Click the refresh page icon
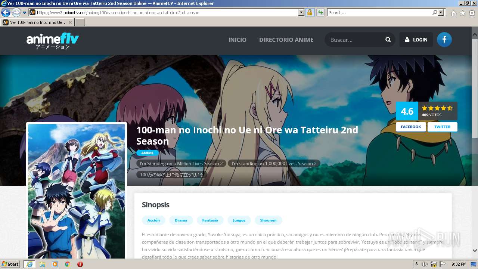 [320, 13]
